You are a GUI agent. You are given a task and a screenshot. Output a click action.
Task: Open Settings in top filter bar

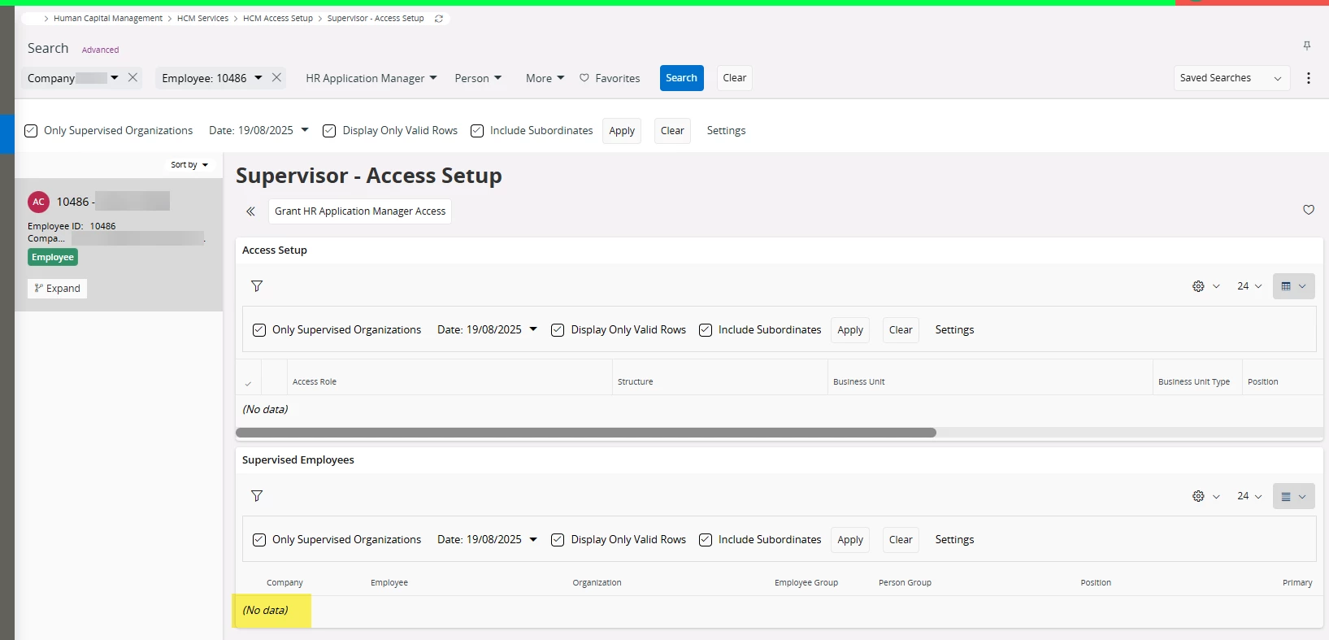point(726,131)
